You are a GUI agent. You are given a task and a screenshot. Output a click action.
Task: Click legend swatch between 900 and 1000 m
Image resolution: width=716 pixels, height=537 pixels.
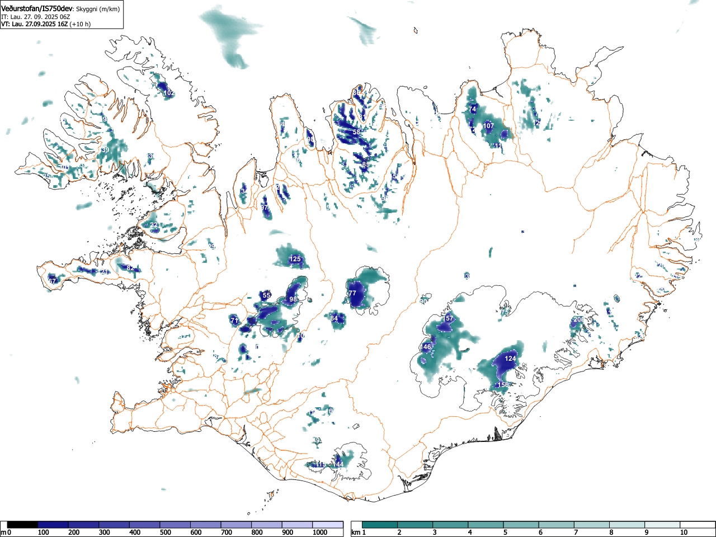point(297,525)
